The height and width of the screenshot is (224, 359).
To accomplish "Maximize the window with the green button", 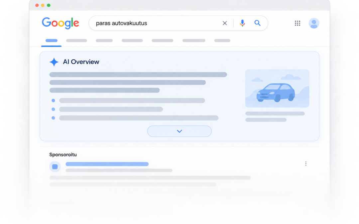I will 49,5.
